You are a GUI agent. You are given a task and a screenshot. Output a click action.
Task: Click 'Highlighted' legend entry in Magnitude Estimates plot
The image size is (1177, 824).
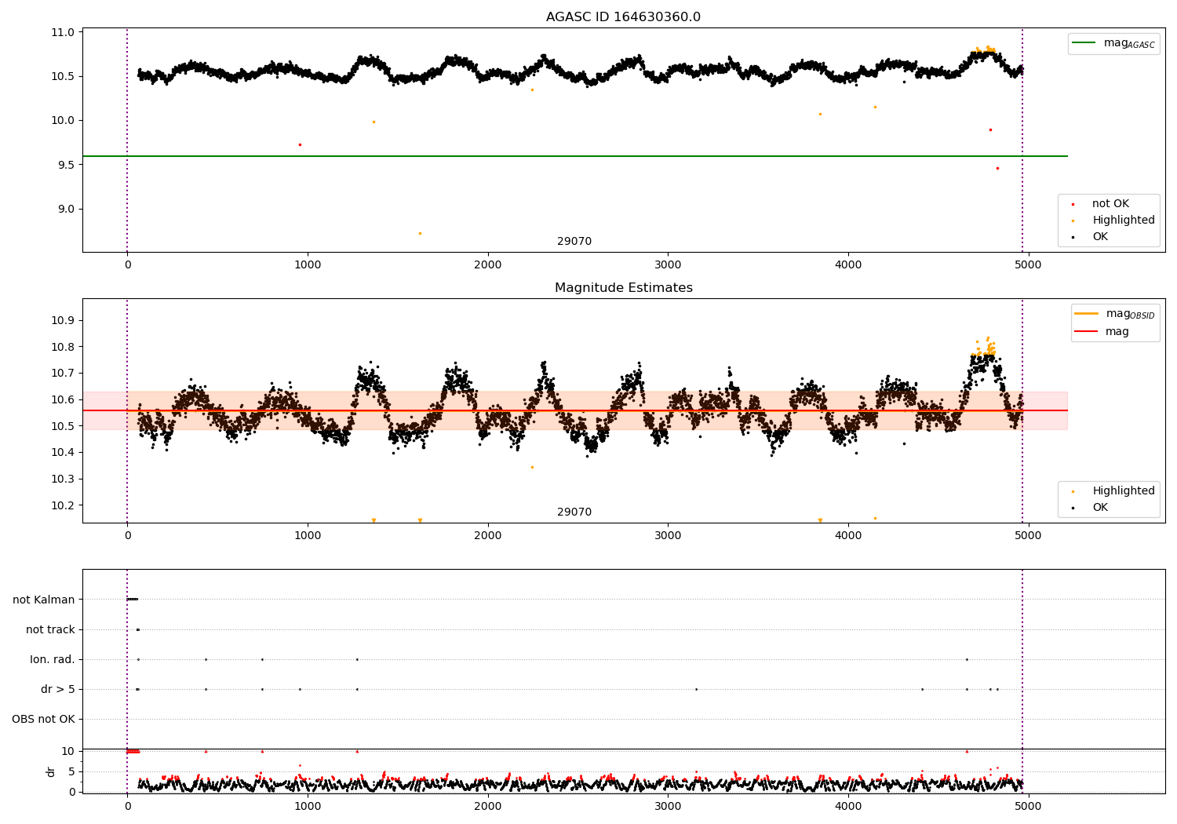[x=1114, y=491]
